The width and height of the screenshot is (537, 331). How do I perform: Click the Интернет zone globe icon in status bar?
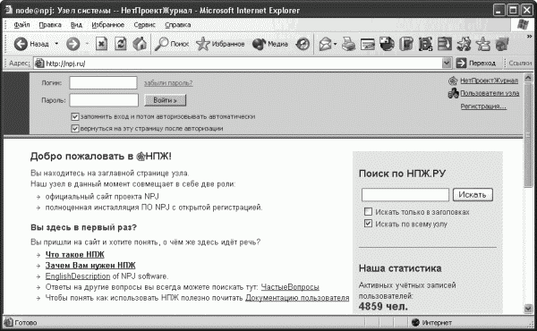[x=415, y=322]
